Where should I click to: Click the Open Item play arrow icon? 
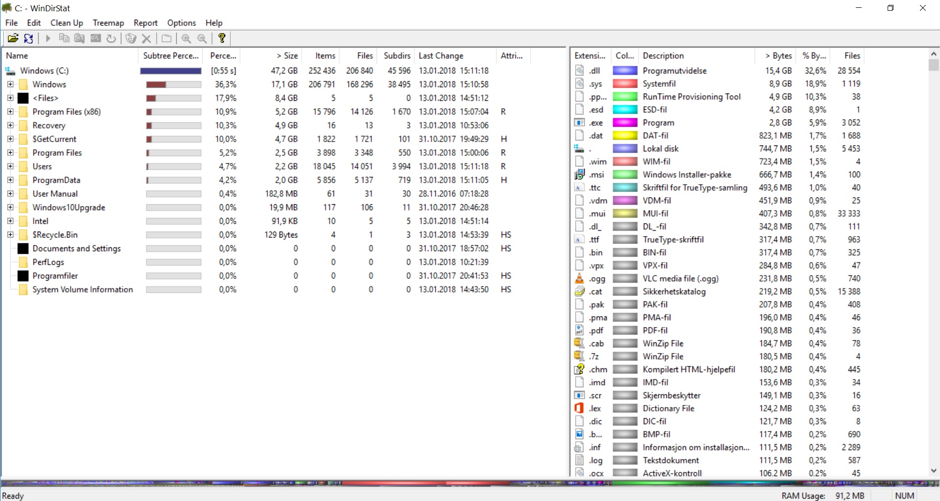48,38
